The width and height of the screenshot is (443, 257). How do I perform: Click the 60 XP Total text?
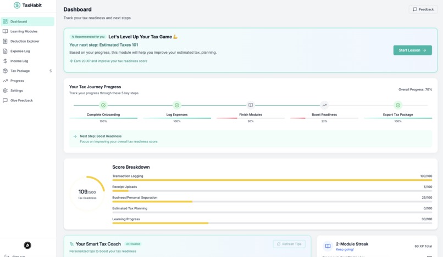tap(423, 246)
